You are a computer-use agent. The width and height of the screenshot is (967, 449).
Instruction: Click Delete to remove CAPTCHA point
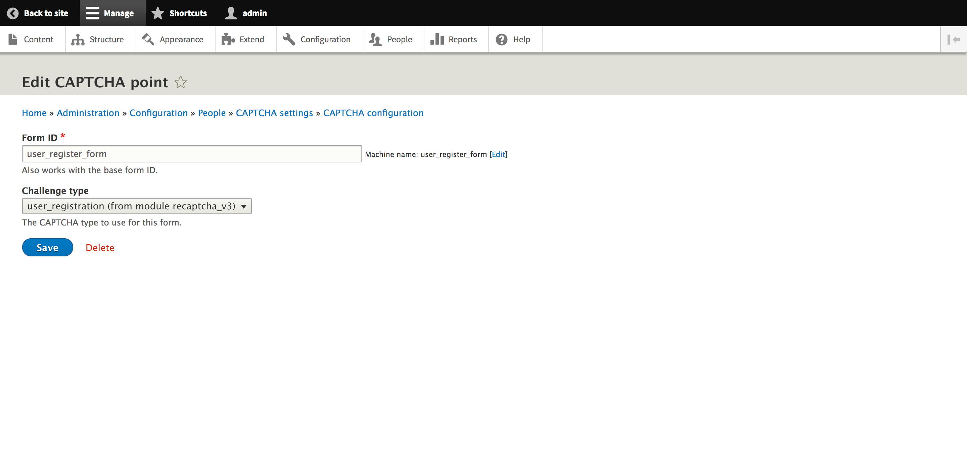[x=100, y=247]
